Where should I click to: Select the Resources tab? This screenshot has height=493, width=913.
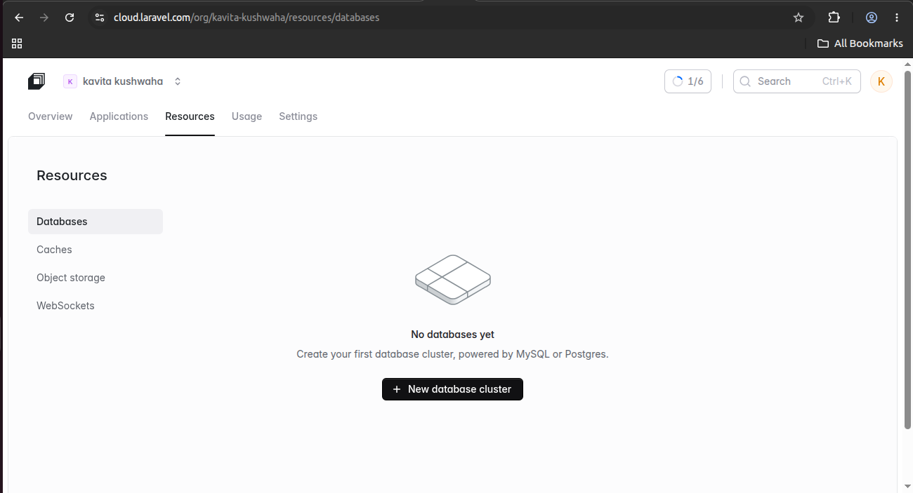point(190,116)
